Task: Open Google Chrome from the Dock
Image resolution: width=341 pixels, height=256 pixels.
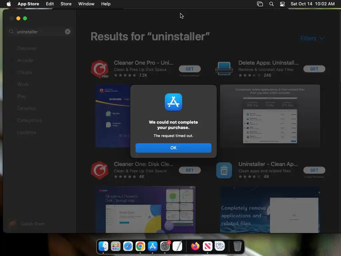Action: [140, 246]
